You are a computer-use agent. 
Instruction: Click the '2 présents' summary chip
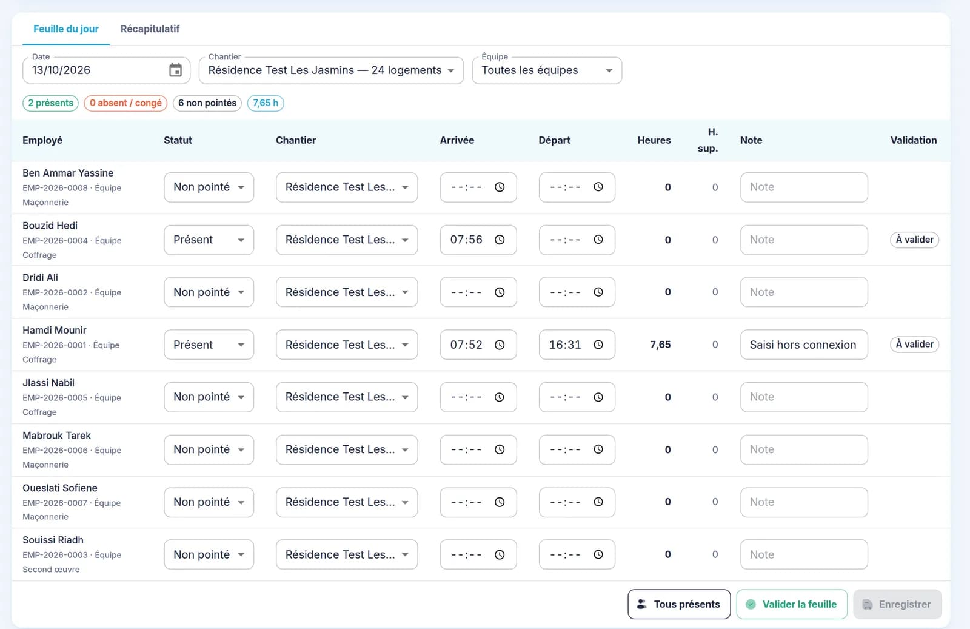(x=51, y=103)
